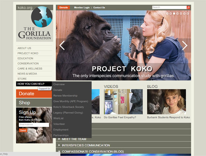Expand the Interspecies Communication section

[86, 145]
